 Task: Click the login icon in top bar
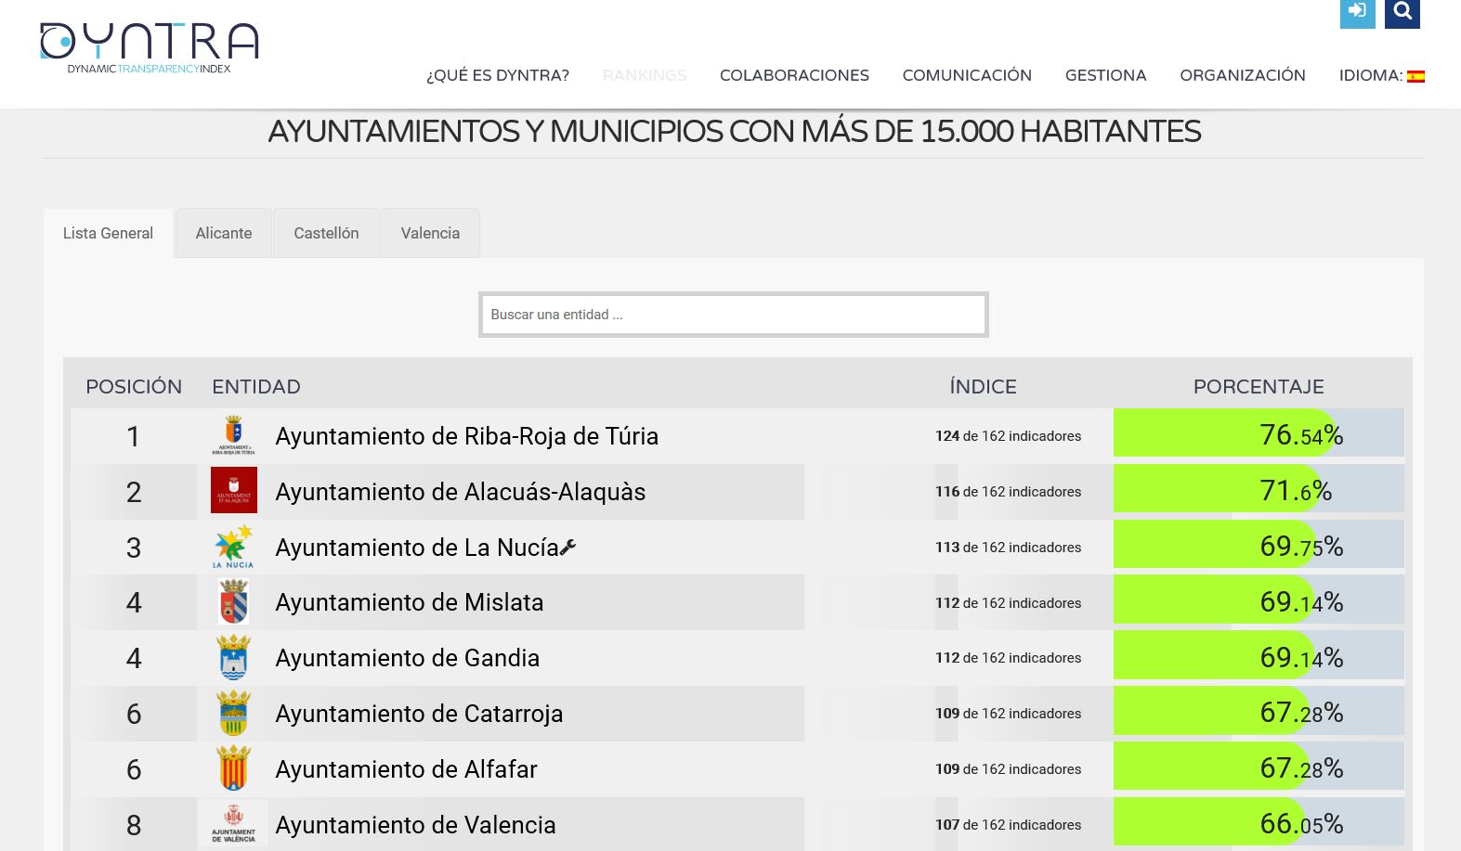(x=1357, y=12)
